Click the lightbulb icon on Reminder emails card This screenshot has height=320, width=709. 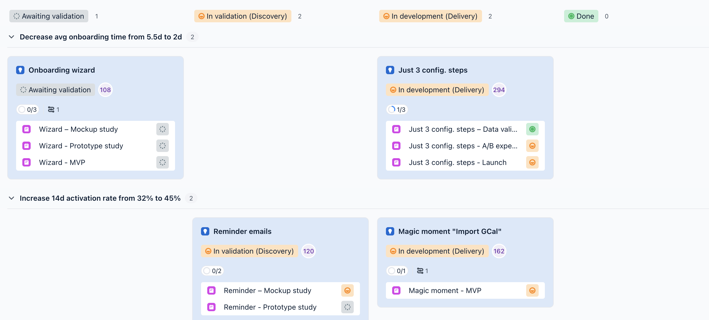pos(205,232)
